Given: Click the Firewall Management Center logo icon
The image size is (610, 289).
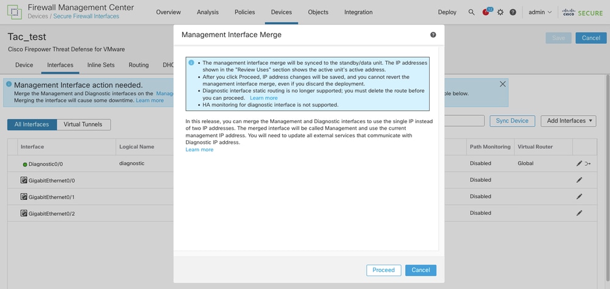Looking at the screenshot, I should (x=15, y=12).
